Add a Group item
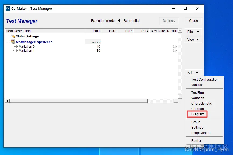233x155 pixels. point(196,122)
